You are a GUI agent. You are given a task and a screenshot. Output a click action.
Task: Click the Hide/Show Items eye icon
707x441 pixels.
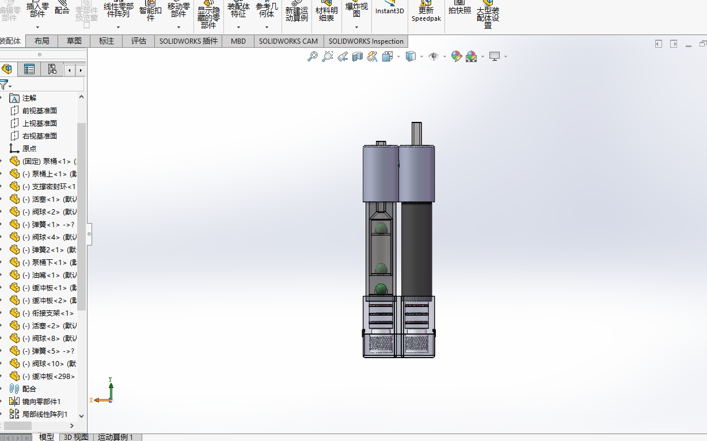[x=434, y=56]
